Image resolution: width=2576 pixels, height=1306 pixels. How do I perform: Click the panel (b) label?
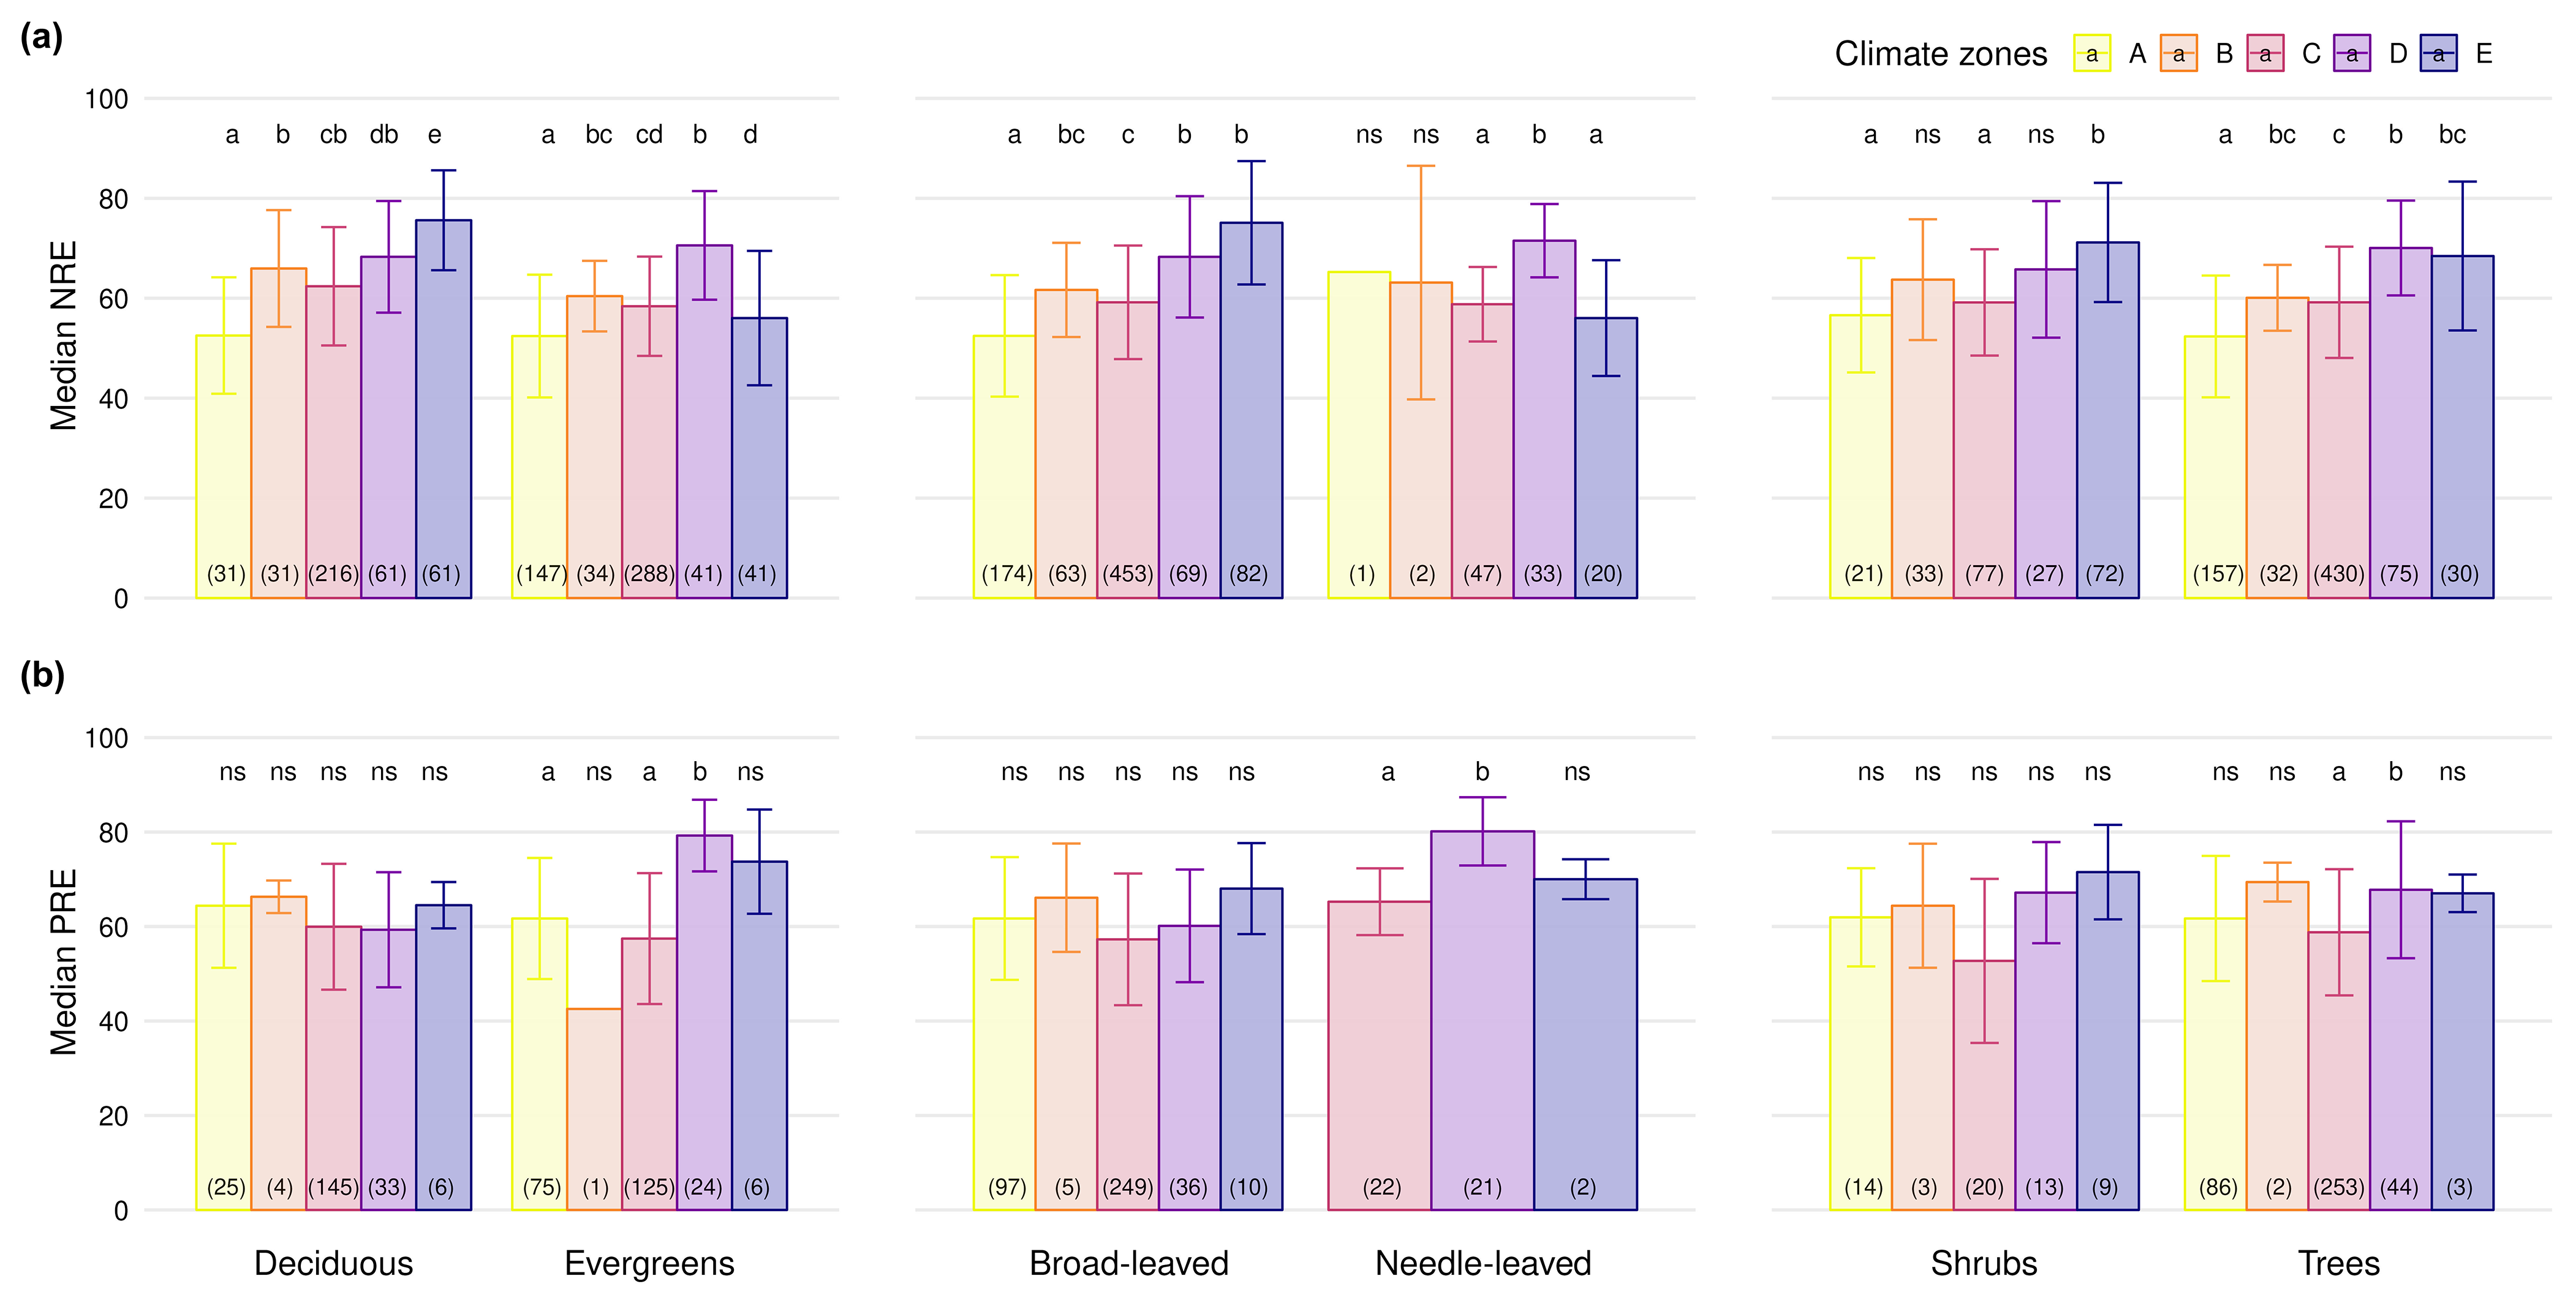(42, 675)
